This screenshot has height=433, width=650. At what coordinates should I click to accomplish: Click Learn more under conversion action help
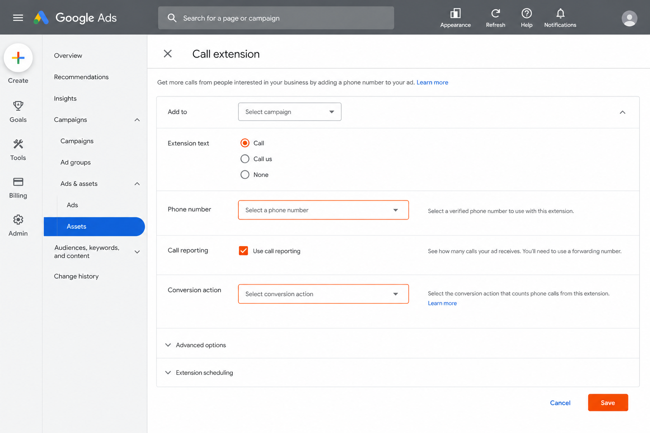(442, 303)
